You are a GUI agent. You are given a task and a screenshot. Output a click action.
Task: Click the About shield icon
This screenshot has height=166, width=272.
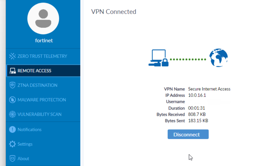(13, 159)
